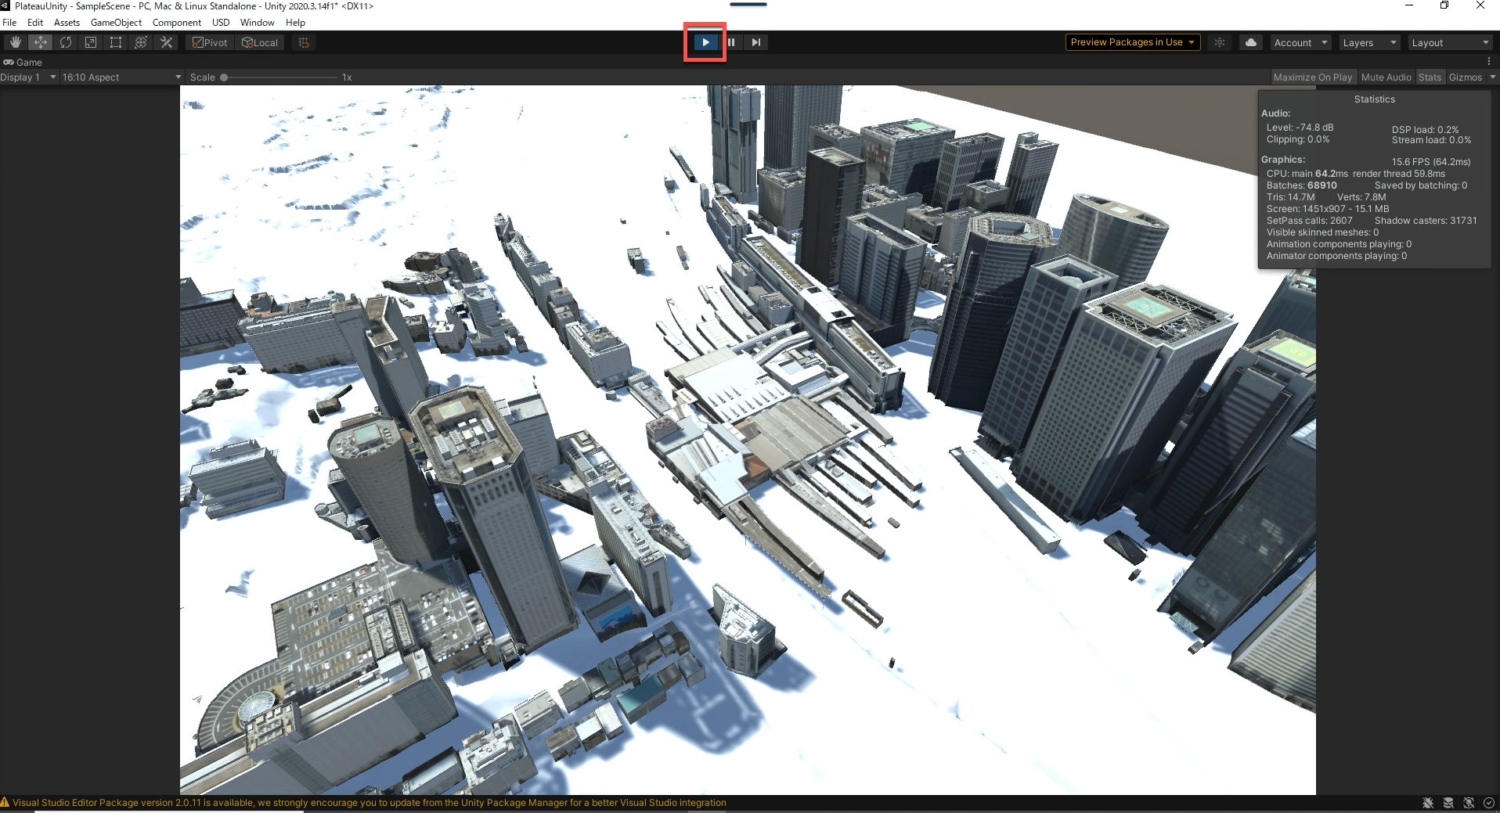
Task: Select the Hand tool in the toolbar
Action: coord(15,42)
